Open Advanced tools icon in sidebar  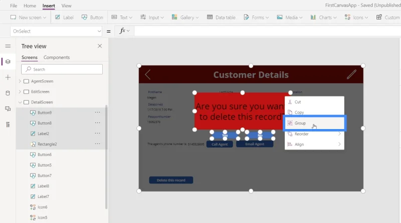point(8,124)
